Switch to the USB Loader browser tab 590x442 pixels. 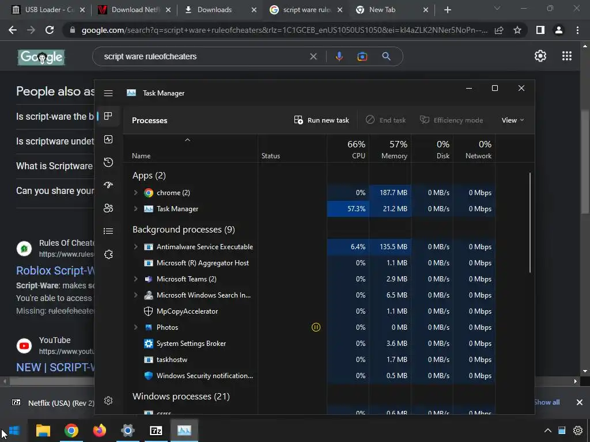[48, 10]
